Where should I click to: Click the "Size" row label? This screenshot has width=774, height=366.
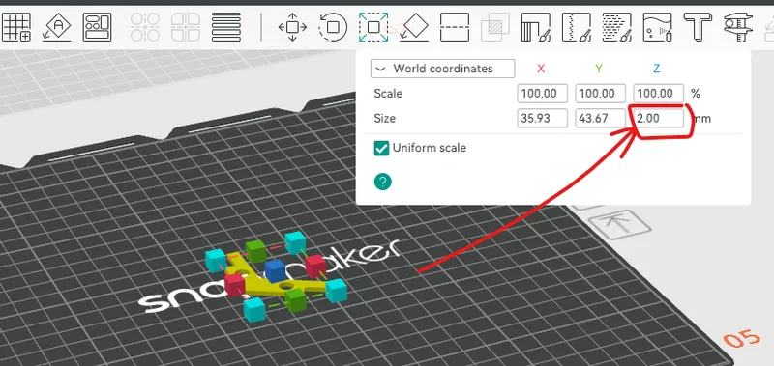[x=384, y=119]
